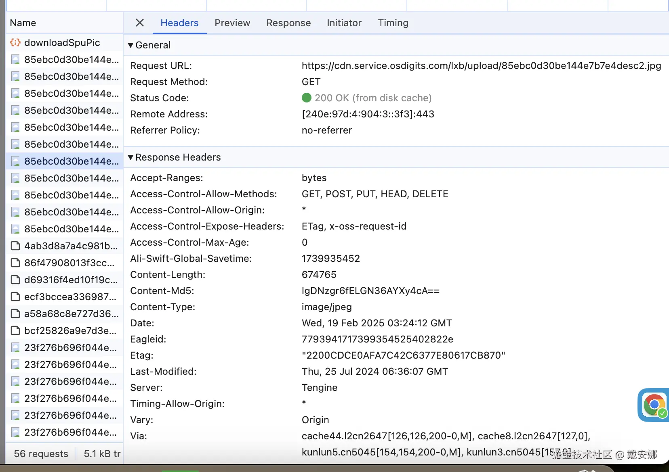Viewport: 669px width, 472px height.
Task: Select the ecf3bccea336987 request row
Action: pyautogui.click(x=65, y=297)
